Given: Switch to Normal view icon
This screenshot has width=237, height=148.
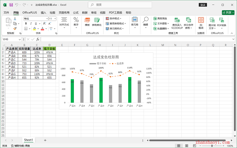Looking at the screenshot, I should coord(179,146).
